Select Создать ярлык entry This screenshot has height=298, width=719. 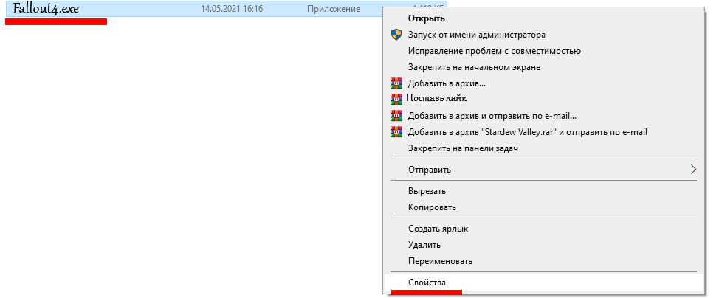pyautogui.click(x=438, y=229)
